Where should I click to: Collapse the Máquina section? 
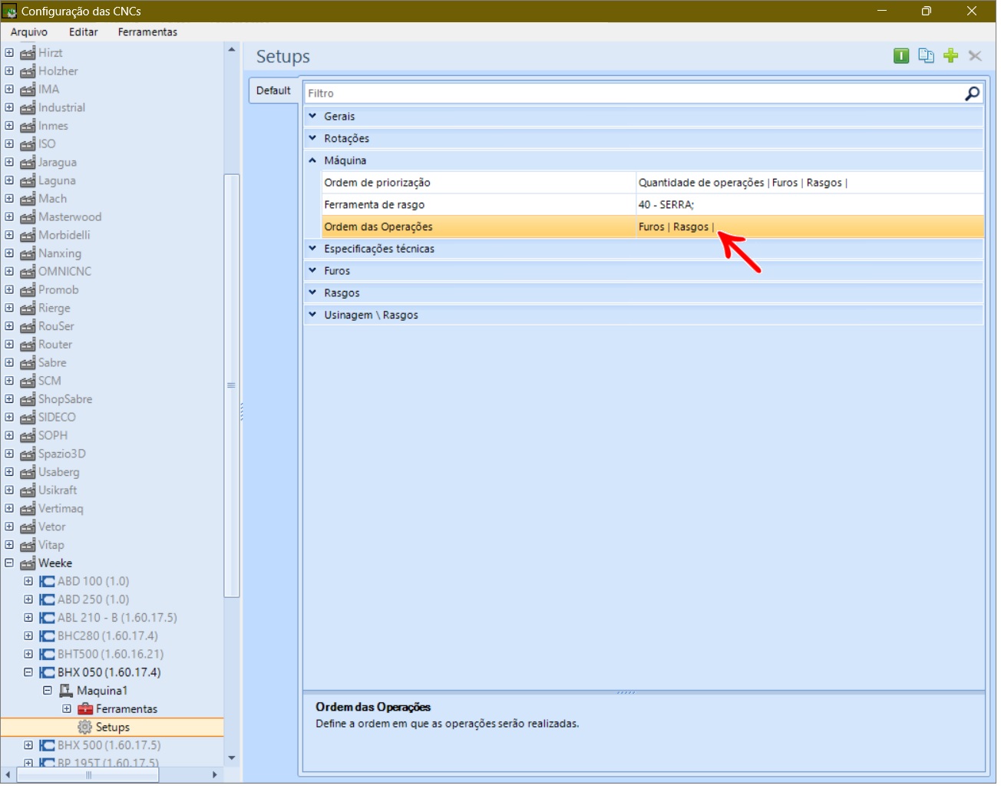click(x=312, y=161)
